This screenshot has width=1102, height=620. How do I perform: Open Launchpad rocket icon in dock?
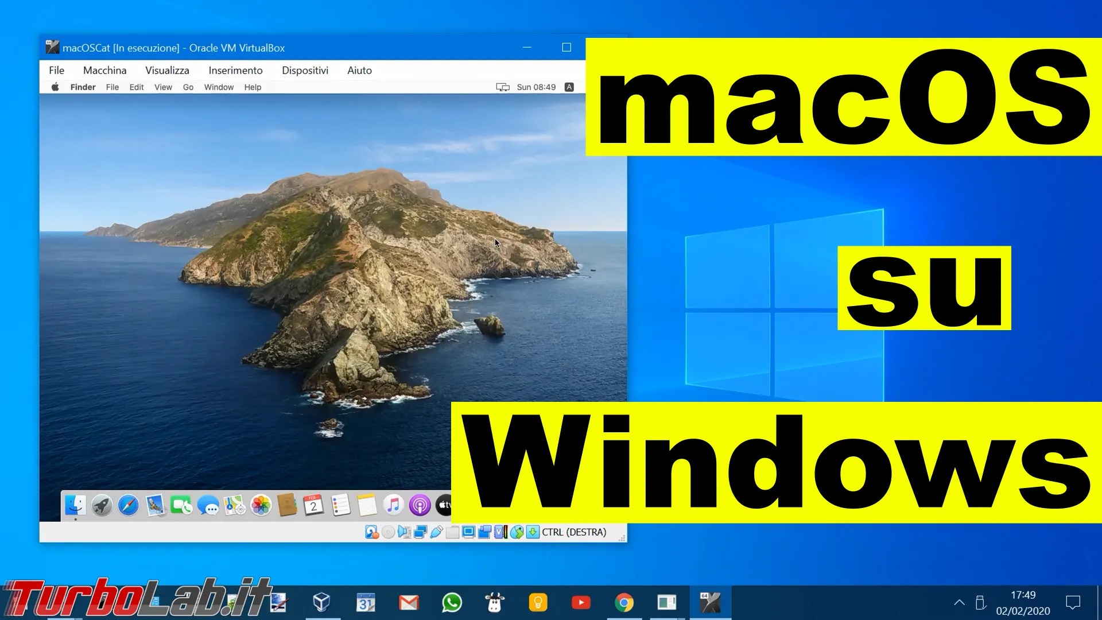[102, 506]
